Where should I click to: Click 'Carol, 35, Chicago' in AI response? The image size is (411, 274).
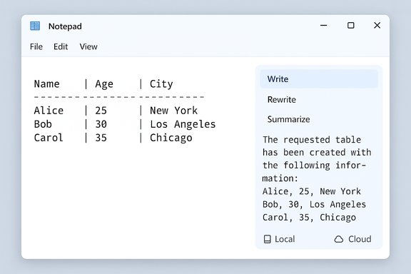309,218
